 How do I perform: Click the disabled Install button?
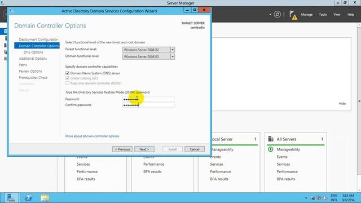point(173,149)
